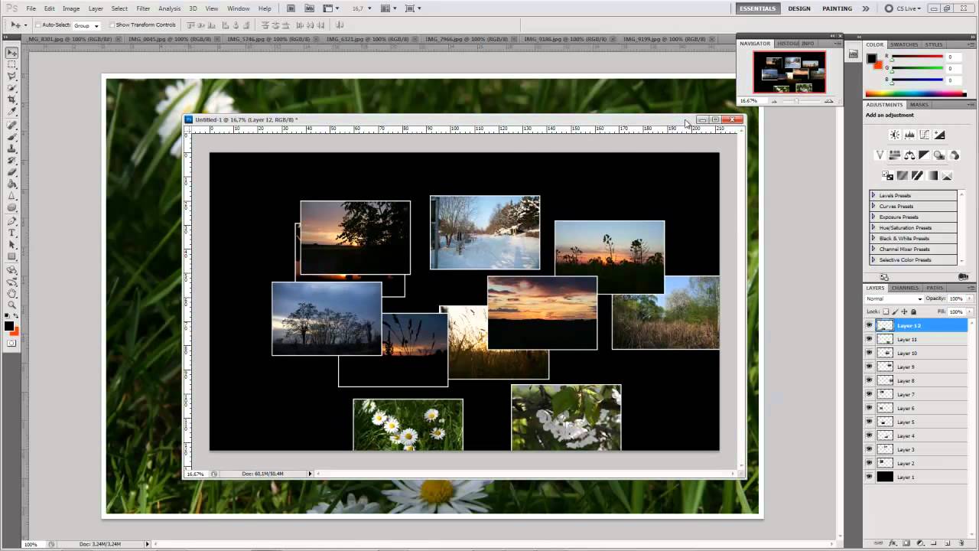
Task: Hide Layer 9 using its eye icon
Action: click(x=869, y=367)
